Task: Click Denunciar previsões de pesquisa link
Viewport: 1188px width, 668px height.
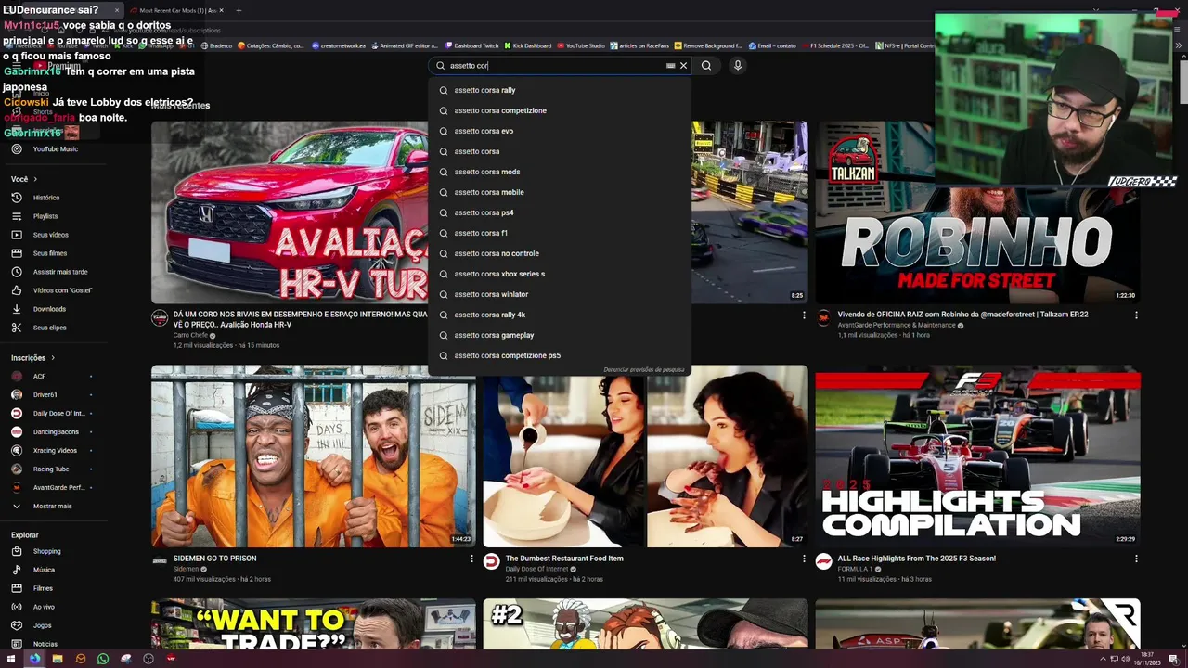Action: click(x=644, y=369)
